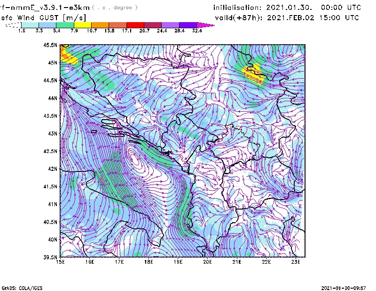Click the initialisation date 2021.01.30 text
Viewport: 376px width, 291px height.
click(x=287, y=8)
